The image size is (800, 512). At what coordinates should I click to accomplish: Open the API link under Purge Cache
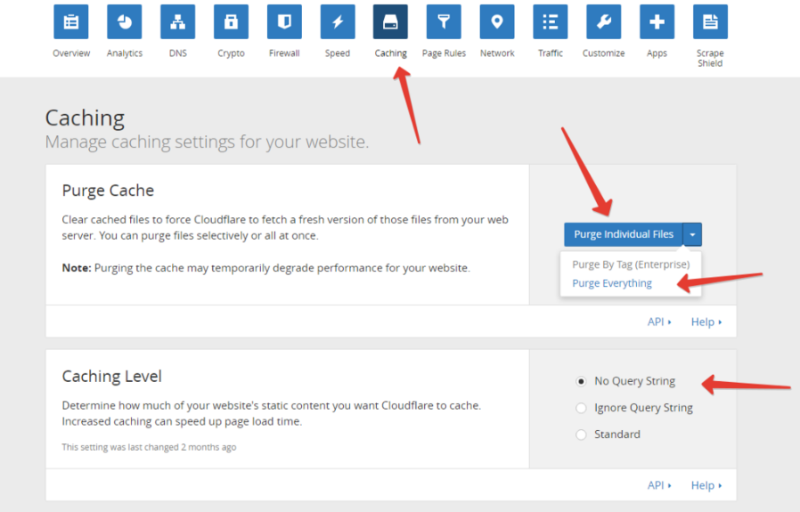(659, 321)
